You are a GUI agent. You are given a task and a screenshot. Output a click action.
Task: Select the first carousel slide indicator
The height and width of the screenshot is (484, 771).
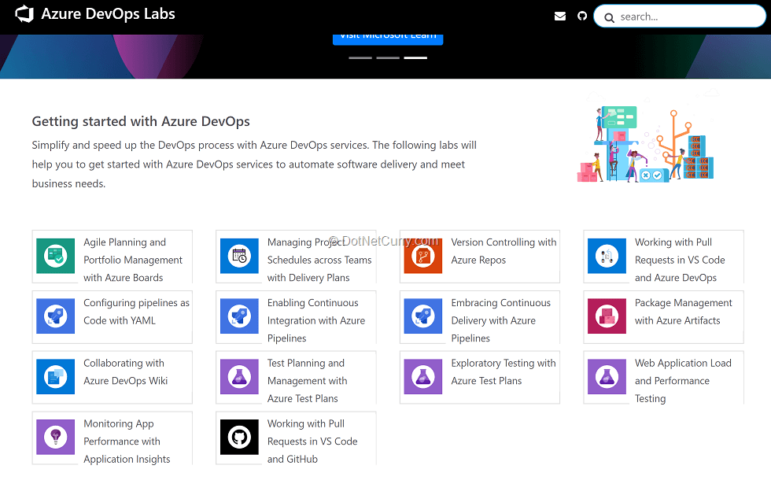(x=360, y=57)
